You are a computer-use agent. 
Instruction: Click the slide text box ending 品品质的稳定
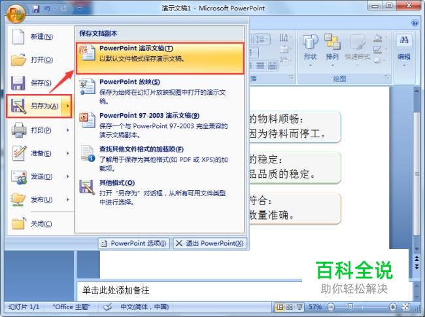[x=295, y=167]
